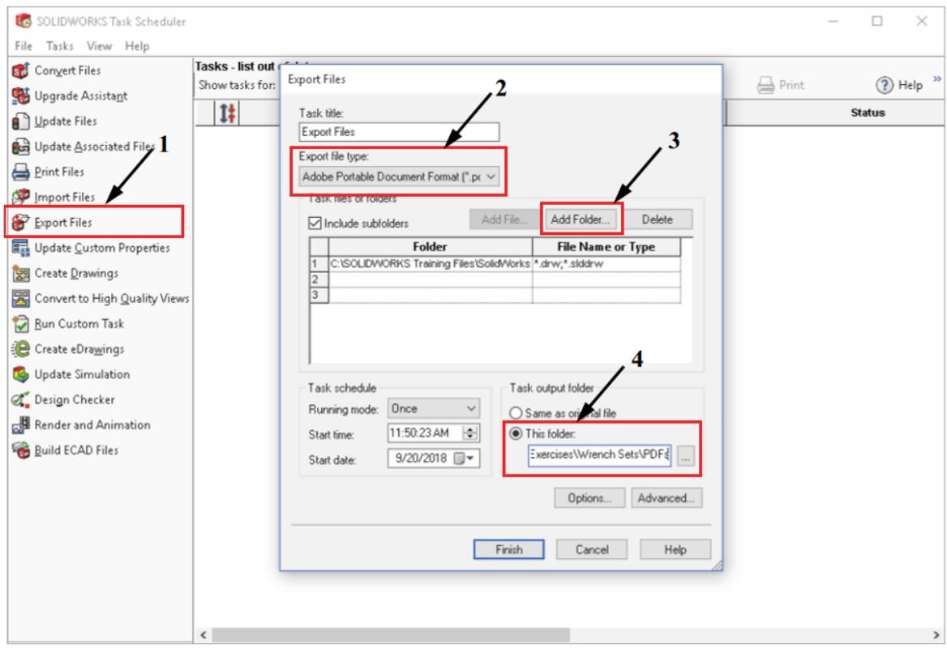This screenshot has width=947, height=648.
Task: Select the folder path cell in row 1
Action: pos(430,264)
